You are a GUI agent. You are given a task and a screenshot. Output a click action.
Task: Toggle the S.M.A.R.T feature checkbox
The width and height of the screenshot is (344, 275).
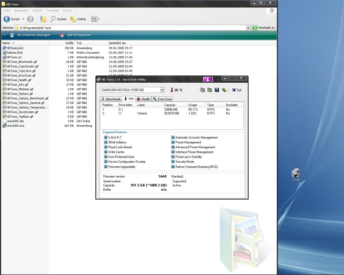pyautogui.click(x=106, y=137)
